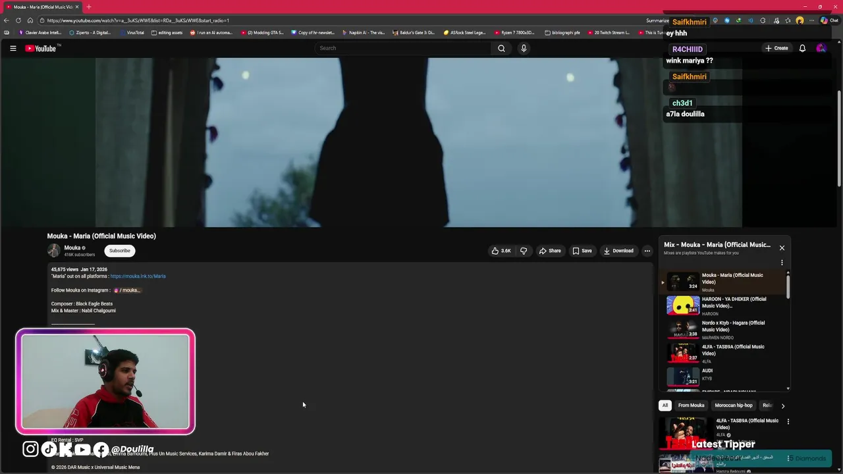Click the browser home icon

30,20
